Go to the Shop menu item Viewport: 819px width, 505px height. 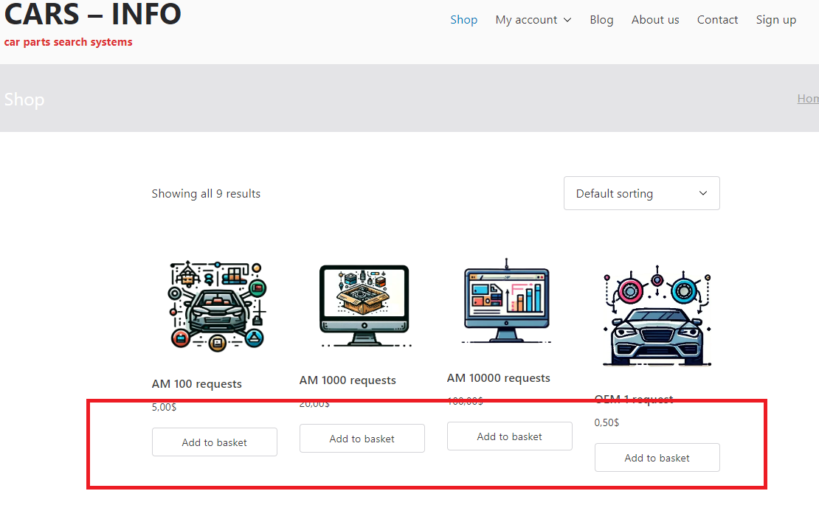[463, 20]
